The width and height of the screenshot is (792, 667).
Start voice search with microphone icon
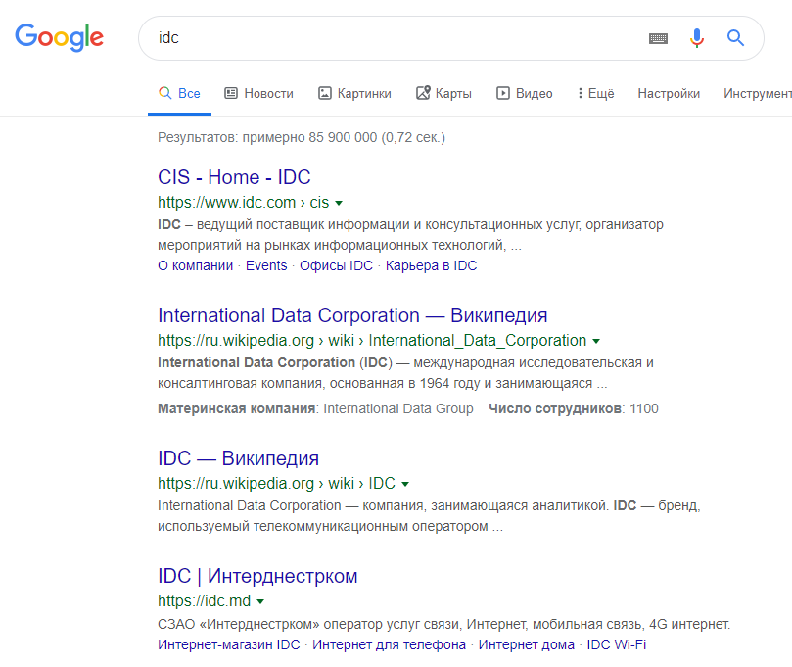coord(696,38)
